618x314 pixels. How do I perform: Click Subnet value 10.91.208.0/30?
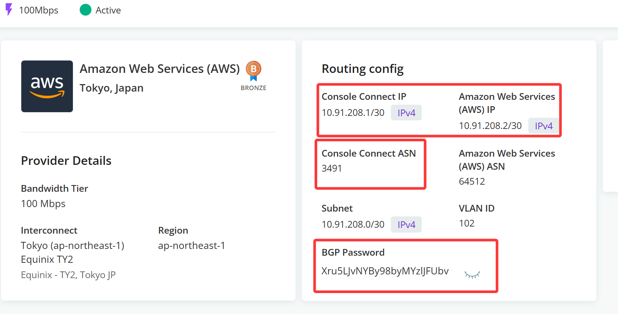353,224
